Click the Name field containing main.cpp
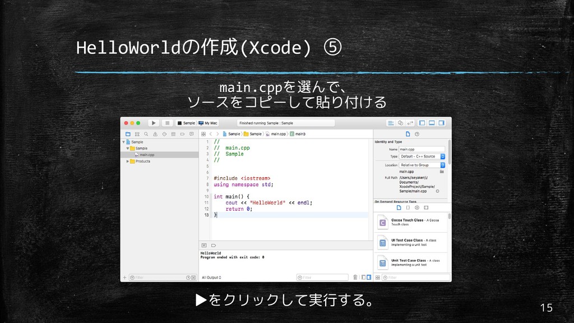 [x=422, y=149]
